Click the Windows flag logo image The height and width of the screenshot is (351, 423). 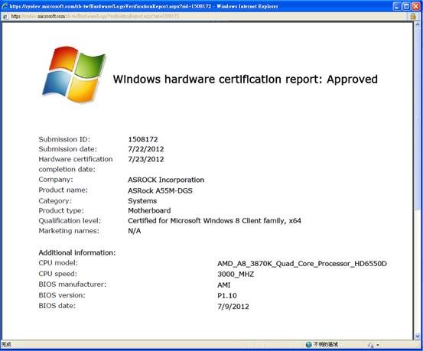click(74, 74)
